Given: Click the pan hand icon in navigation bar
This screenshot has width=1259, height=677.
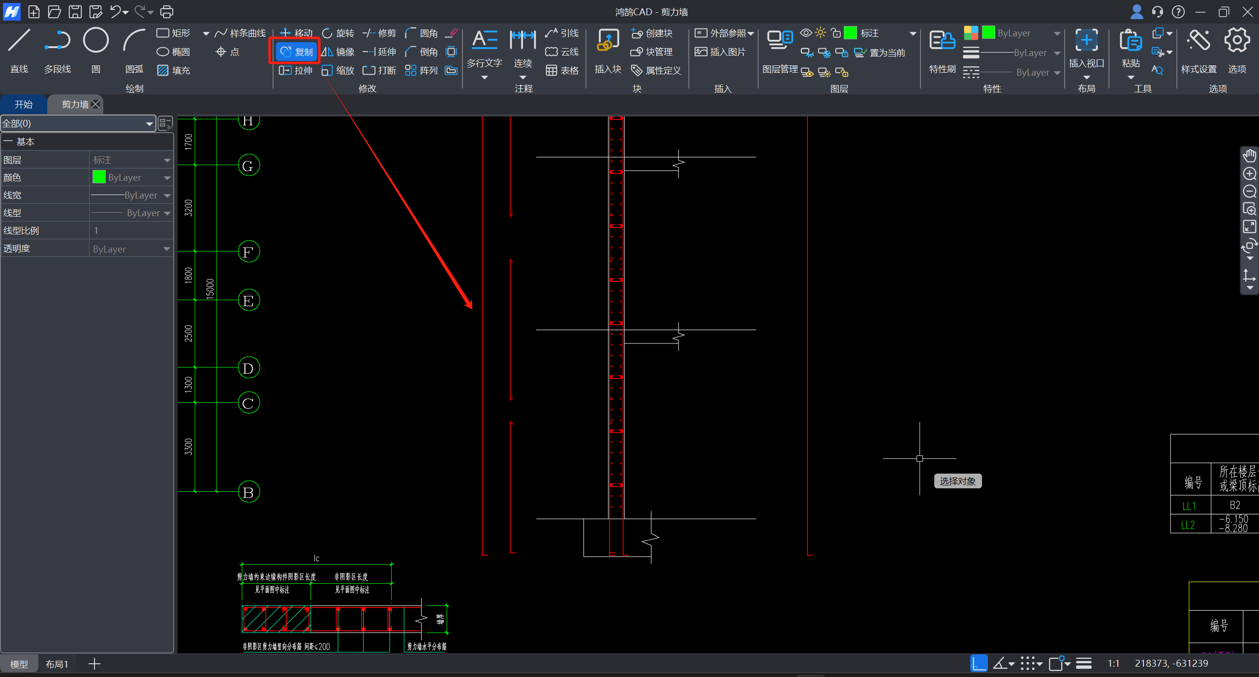Looking at the screenshot, I should pyautogui.click(x=1250, y=156).
